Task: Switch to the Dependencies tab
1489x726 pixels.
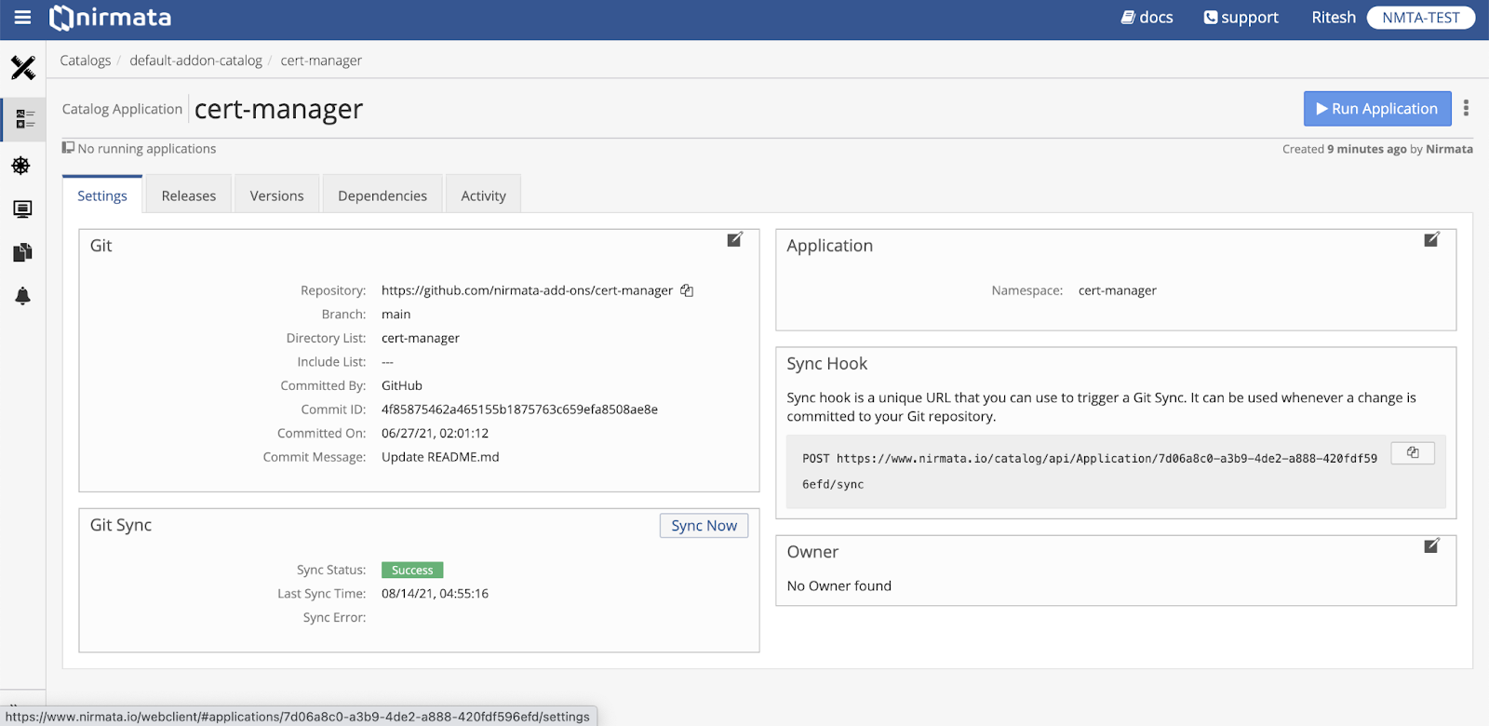Action: [382, 195]
